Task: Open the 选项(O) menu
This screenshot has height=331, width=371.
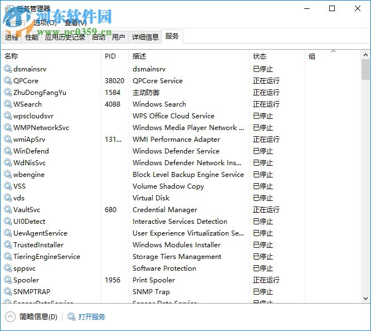Action: 45,23
